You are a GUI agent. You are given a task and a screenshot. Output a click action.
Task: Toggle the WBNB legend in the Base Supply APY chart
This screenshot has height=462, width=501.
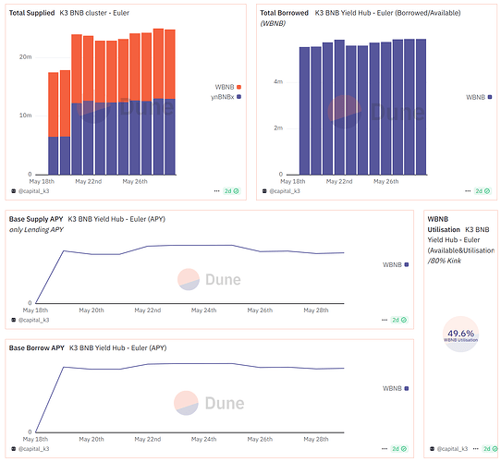[x=396, y=264]
